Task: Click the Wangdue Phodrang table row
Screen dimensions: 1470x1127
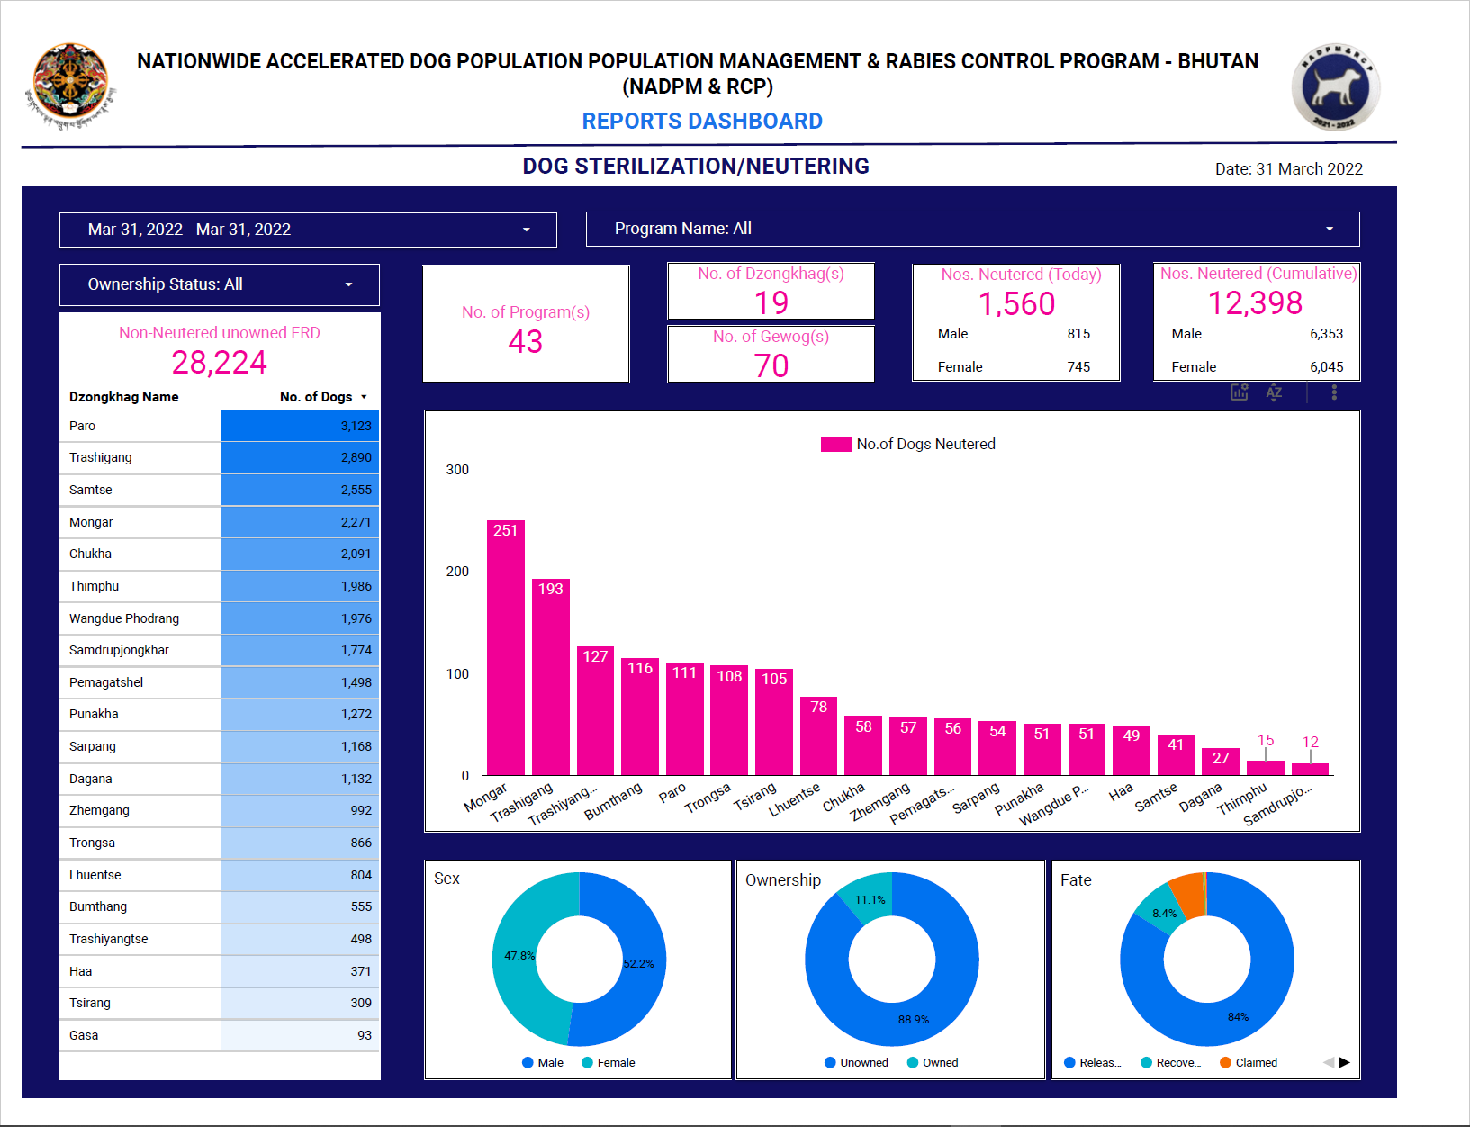Action: tap(219, 618)
